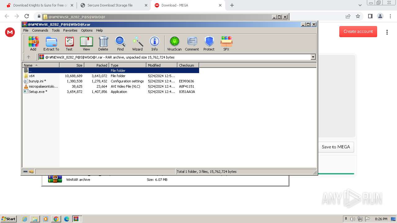This screenshot has width=397, height=223.
Task: Click the Create account button on MEGA
Action: [x=358, y=31]
